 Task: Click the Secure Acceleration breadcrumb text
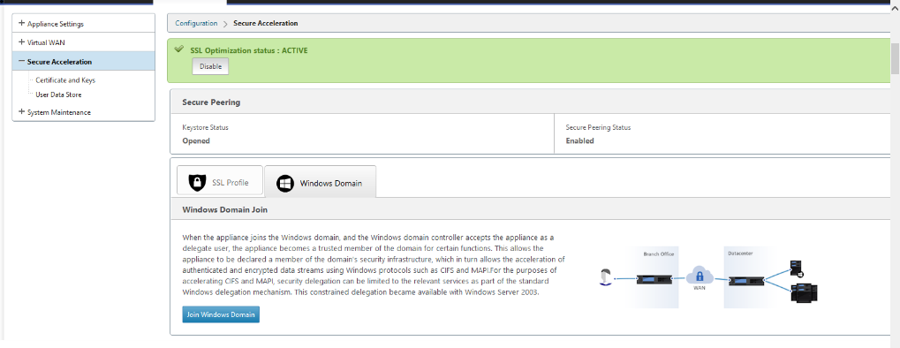(266, 24)
